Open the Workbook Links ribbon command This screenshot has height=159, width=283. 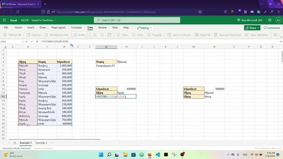pyautogui.click(x=57, y=35)
